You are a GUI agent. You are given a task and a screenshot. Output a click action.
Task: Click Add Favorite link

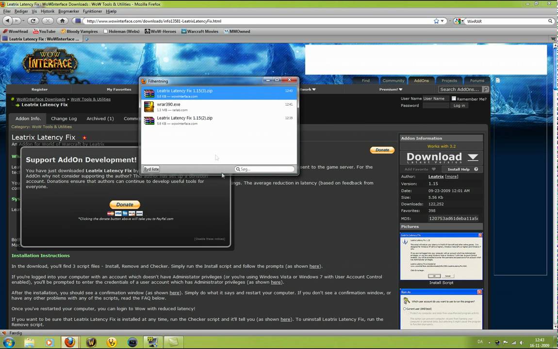click(x=420, y=169)
